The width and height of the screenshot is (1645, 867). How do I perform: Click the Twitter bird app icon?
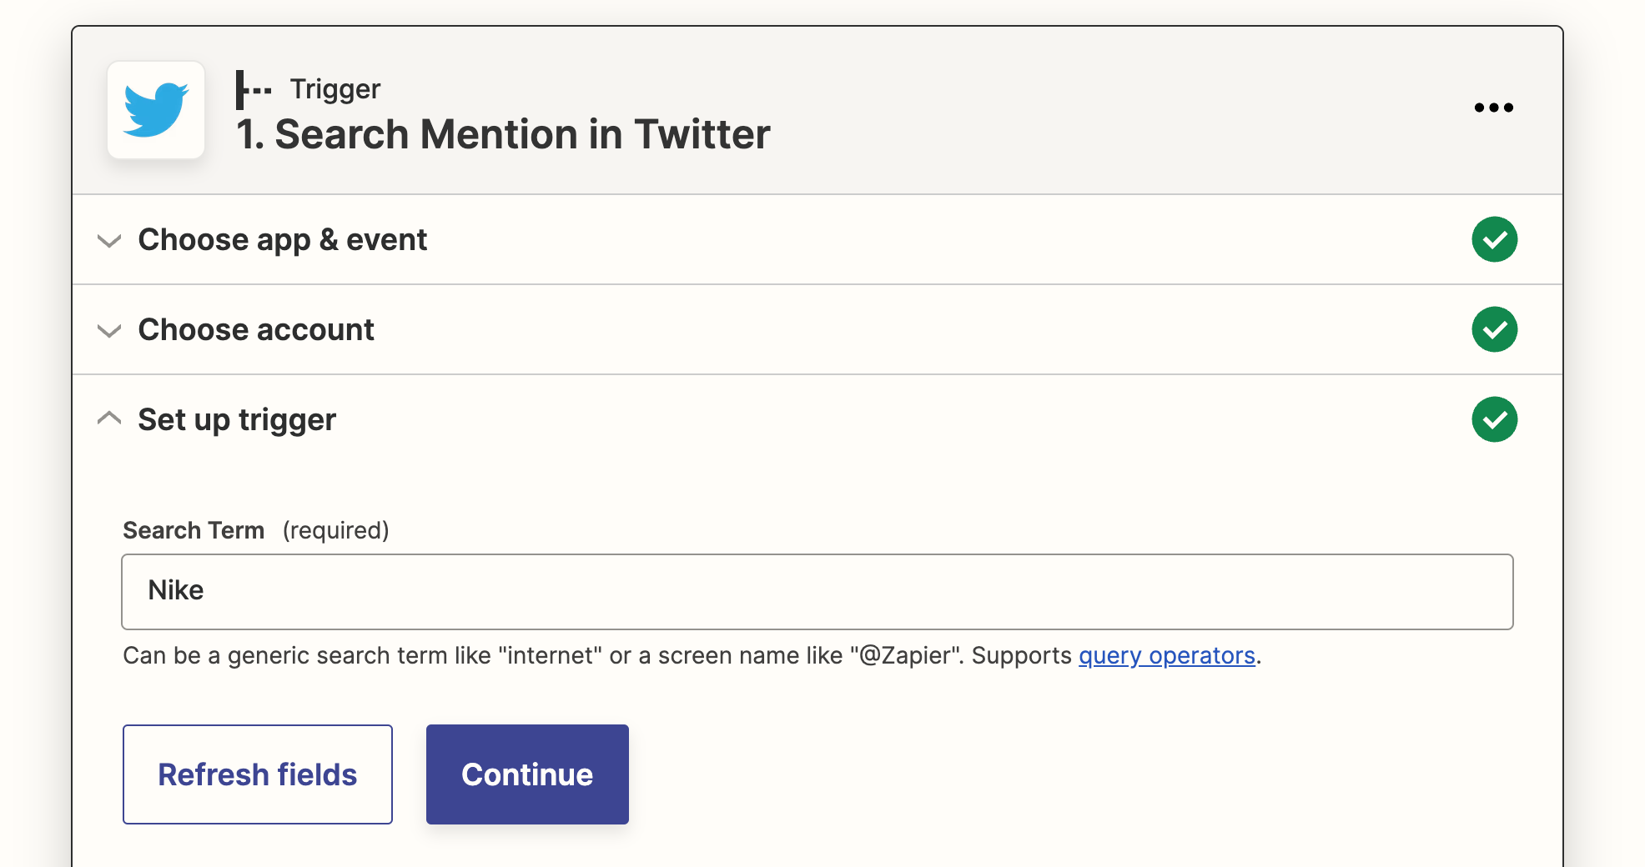tap(156, 110)
